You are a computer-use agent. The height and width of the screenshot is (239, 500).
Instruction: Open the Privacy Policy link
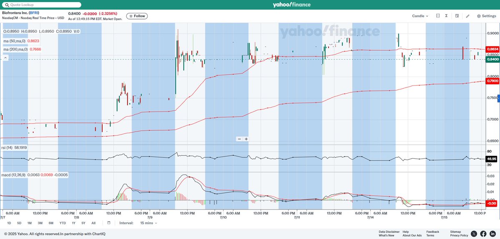pyautogui.click(x=459, y=236)
